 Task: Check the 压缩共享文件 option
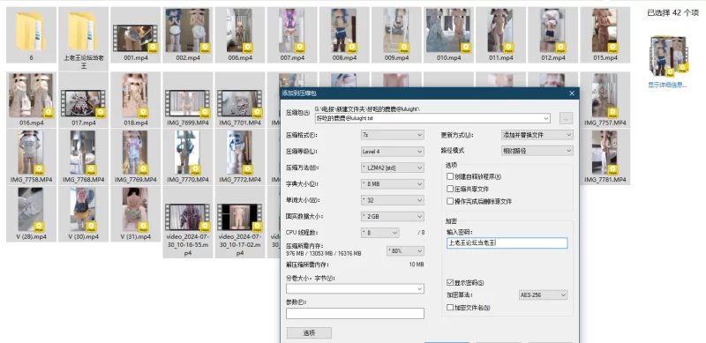coord(450,189)
